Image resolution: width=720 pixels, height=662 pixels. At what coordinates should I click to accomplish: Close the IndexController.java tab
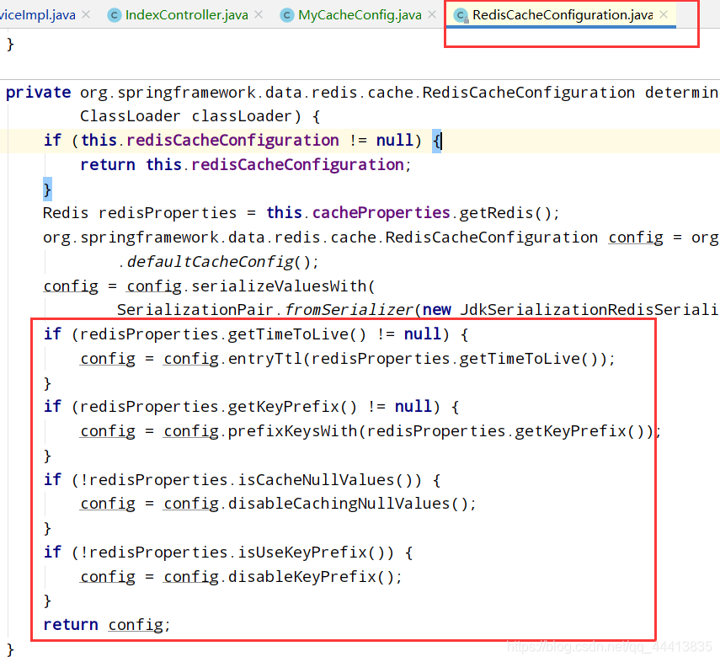259,14
